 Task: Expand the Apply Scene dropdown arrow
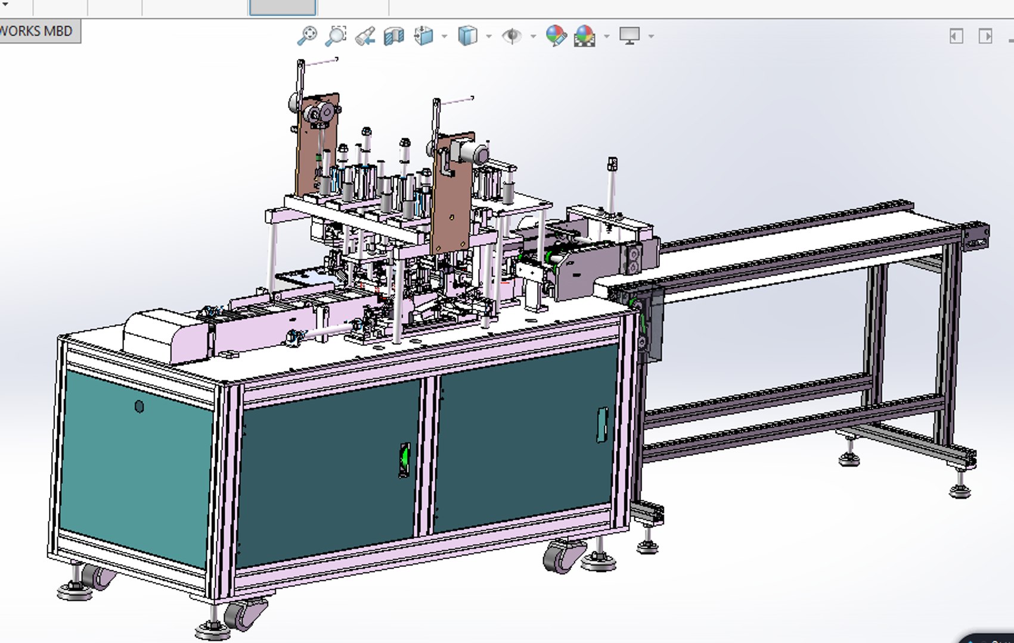coord(607,36)
